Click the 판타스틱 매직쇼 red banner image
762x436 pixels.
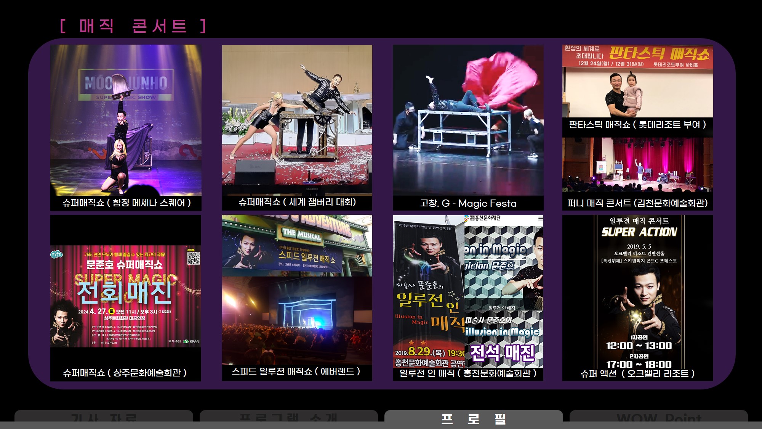(637, 56)
